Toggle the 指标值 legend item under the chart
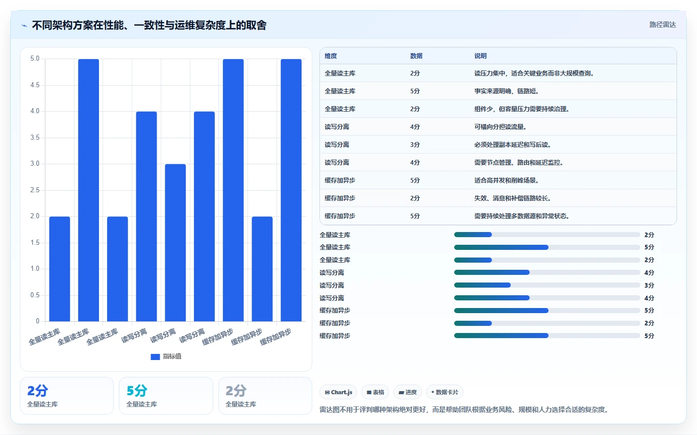Screen dimensions: 697x435 click(166, 356)
